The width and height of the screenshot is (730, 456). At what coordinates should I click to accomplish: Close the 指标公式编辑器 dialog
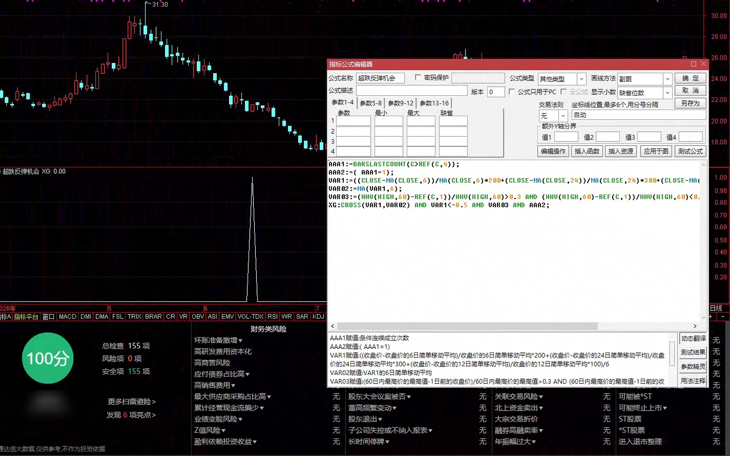[x=703, y=64]
